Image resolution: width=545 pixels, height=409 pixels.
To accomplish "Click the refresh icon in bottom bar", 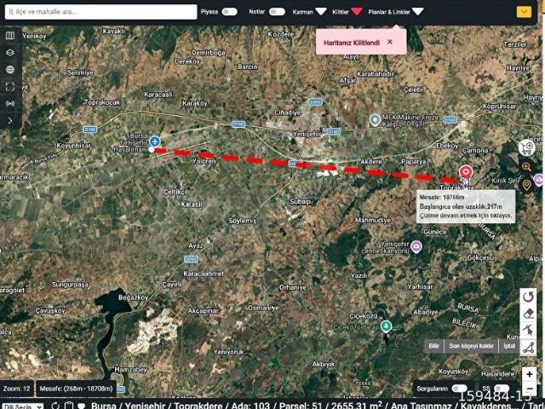I will click(54, 406).
